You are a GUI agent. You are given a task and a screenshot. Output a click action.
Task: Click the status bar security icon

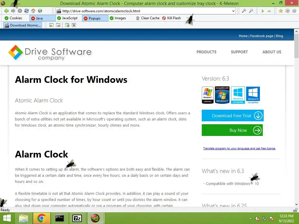click(x=295, y=210)
